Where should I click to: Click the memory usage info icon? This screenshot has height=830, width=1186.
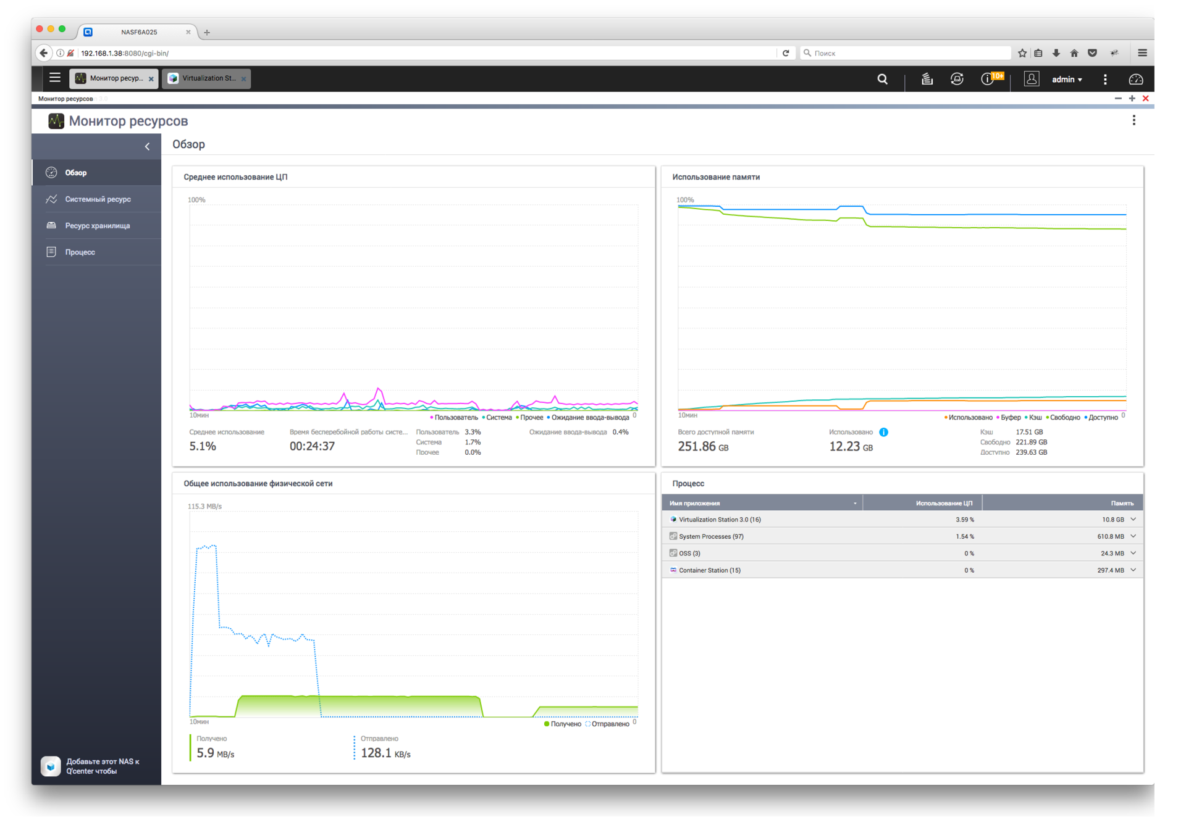pyautogui.click(x=883, y=432)
